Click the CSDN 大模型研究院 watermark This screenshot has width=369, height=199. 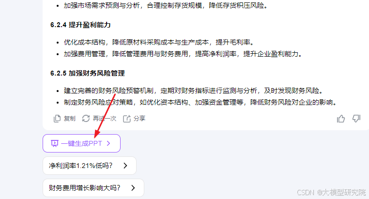click(x=331, y=192)
